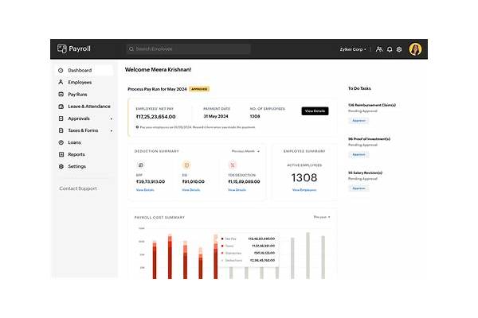
Task: Click the Search Employee input field
Action: coord(188,49)
